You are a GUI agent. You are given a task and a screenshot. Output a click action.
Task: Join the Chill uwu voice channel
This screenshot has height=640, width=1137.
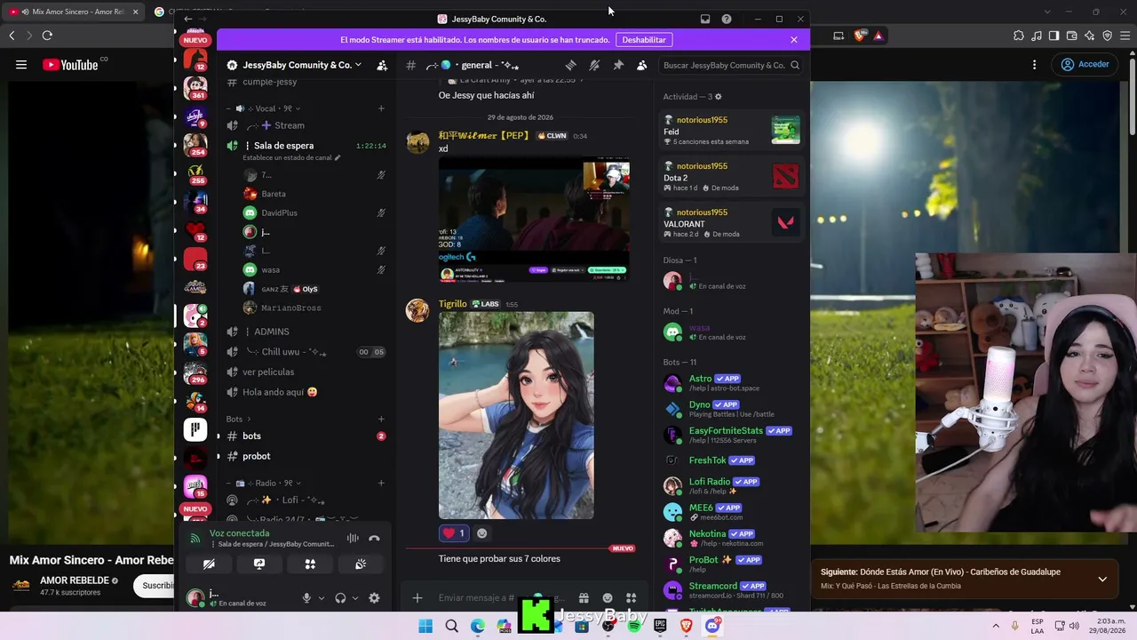(306, 352)
